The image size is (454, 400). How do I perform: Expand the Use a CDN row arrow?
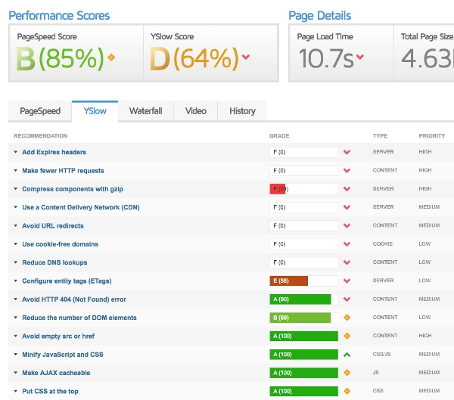coord(16,207)
